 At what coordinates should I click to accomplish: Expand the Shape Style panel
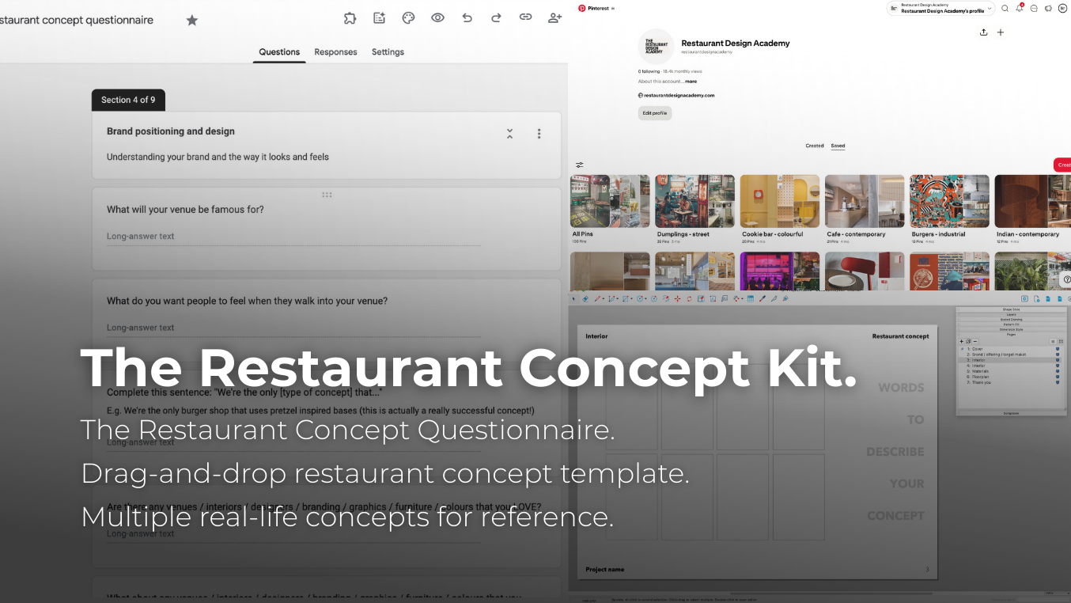coord(1011,309)
